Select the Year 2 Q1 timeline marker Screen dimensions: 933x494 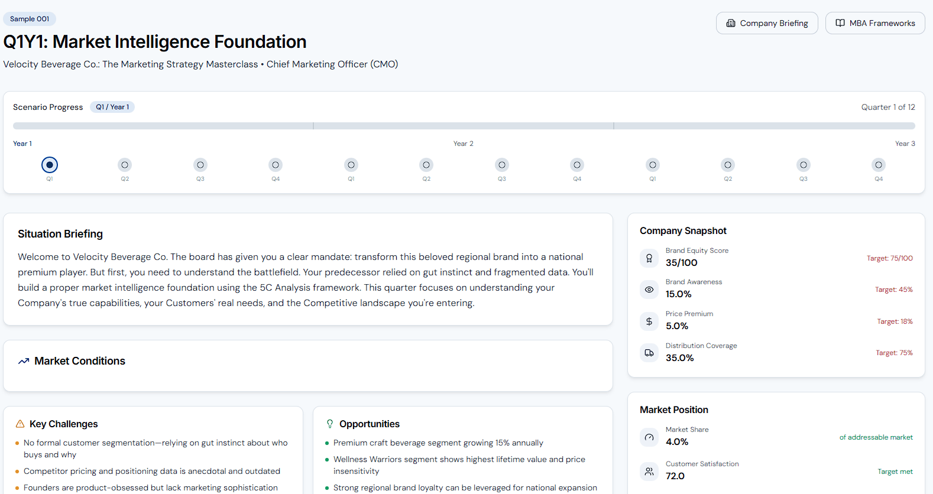pyautogui.click(x=351, y=165)
